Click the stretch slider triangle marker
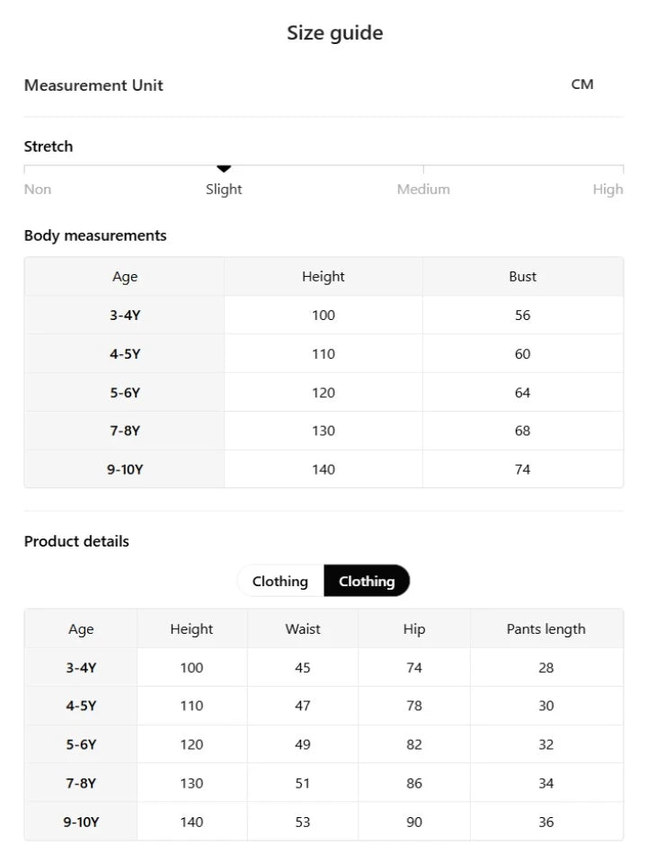Viewport: 647px width, 863px height. pyautogui.click(x=224, y=168)
